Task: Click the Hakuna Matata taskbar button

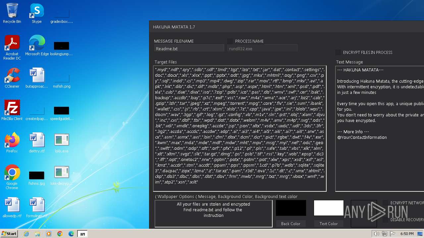Action: click(x=82, y=234)
